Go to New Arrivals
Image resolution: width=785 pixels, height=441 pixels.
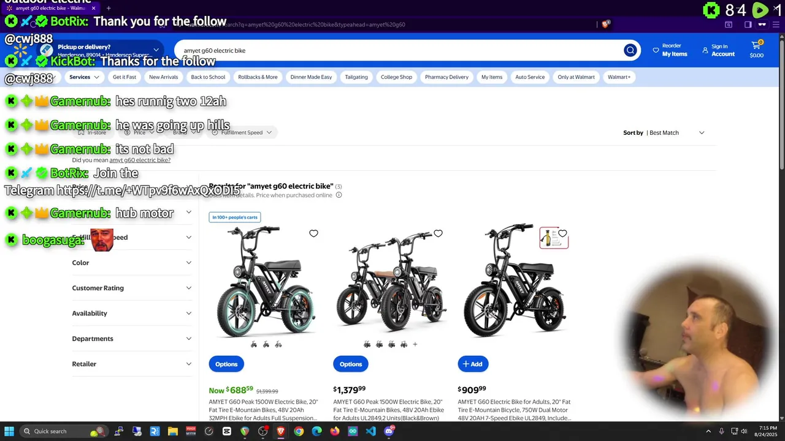tap(164, 77)
